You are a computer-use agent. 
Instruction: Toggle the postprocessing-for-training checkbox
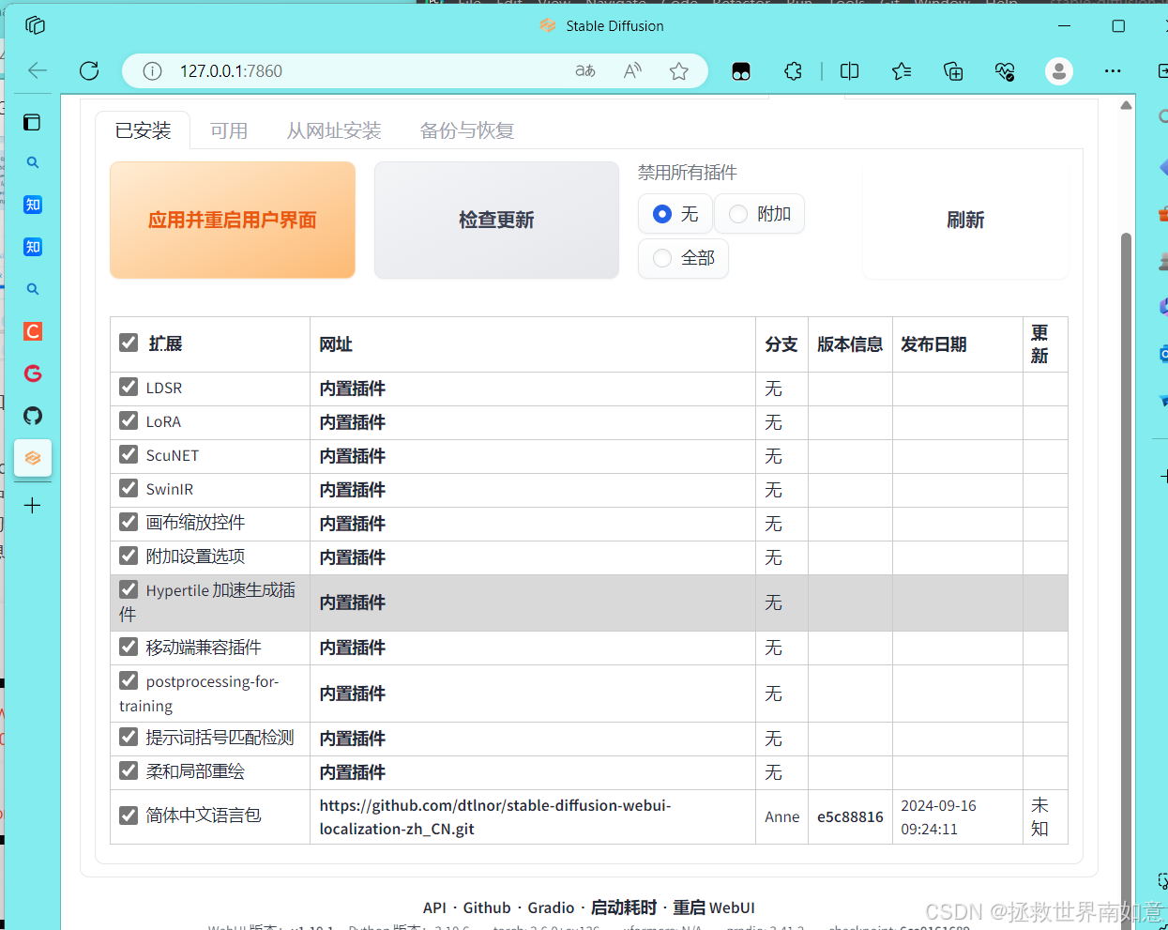[129, 680]
